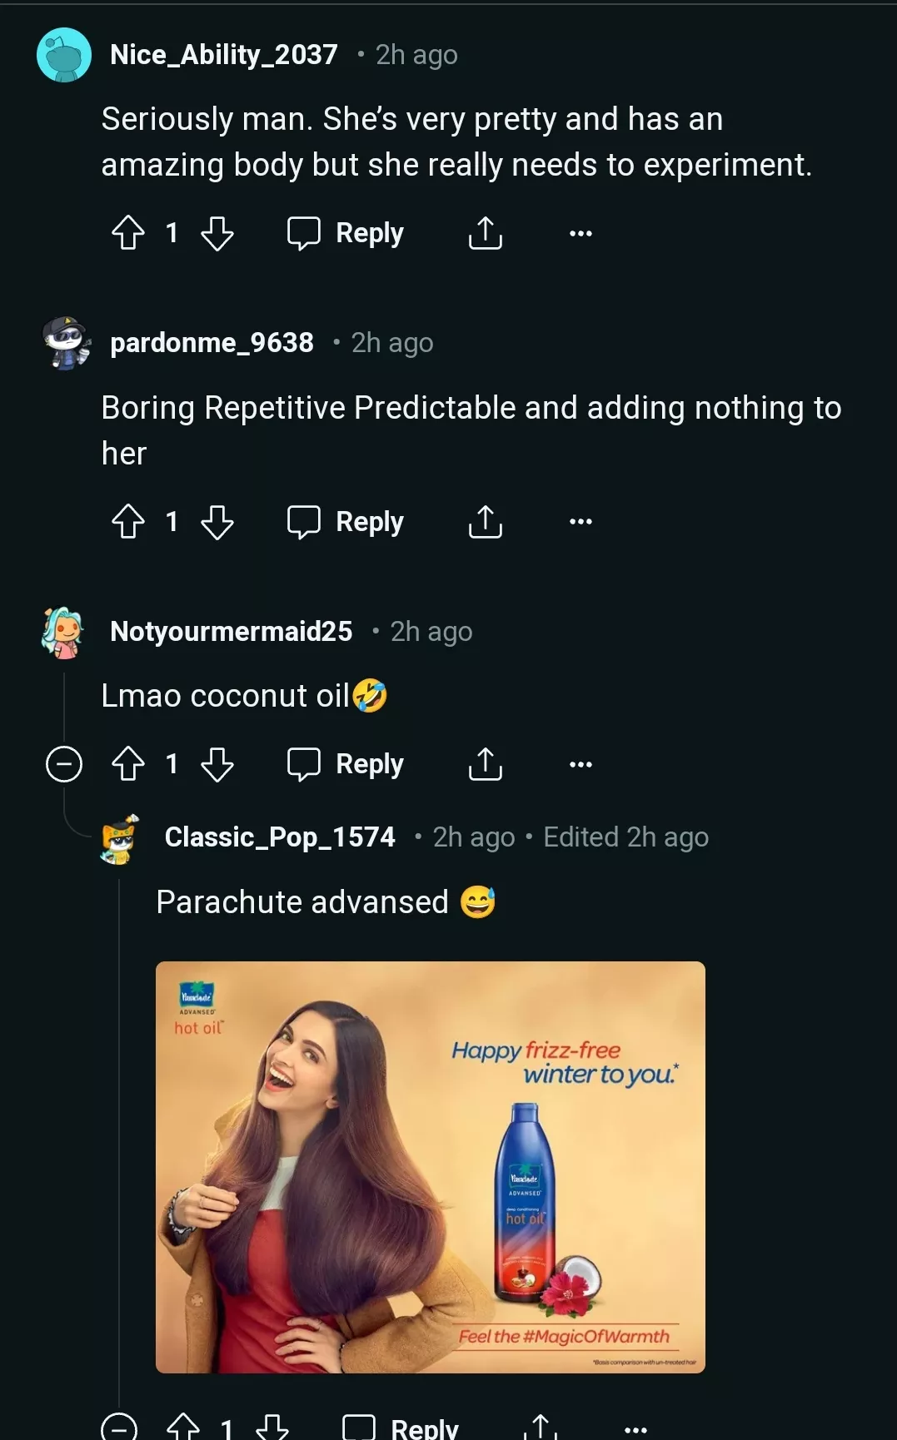
Task: Open more options for Nice_Ability_2037's comment
Action: 581,233
